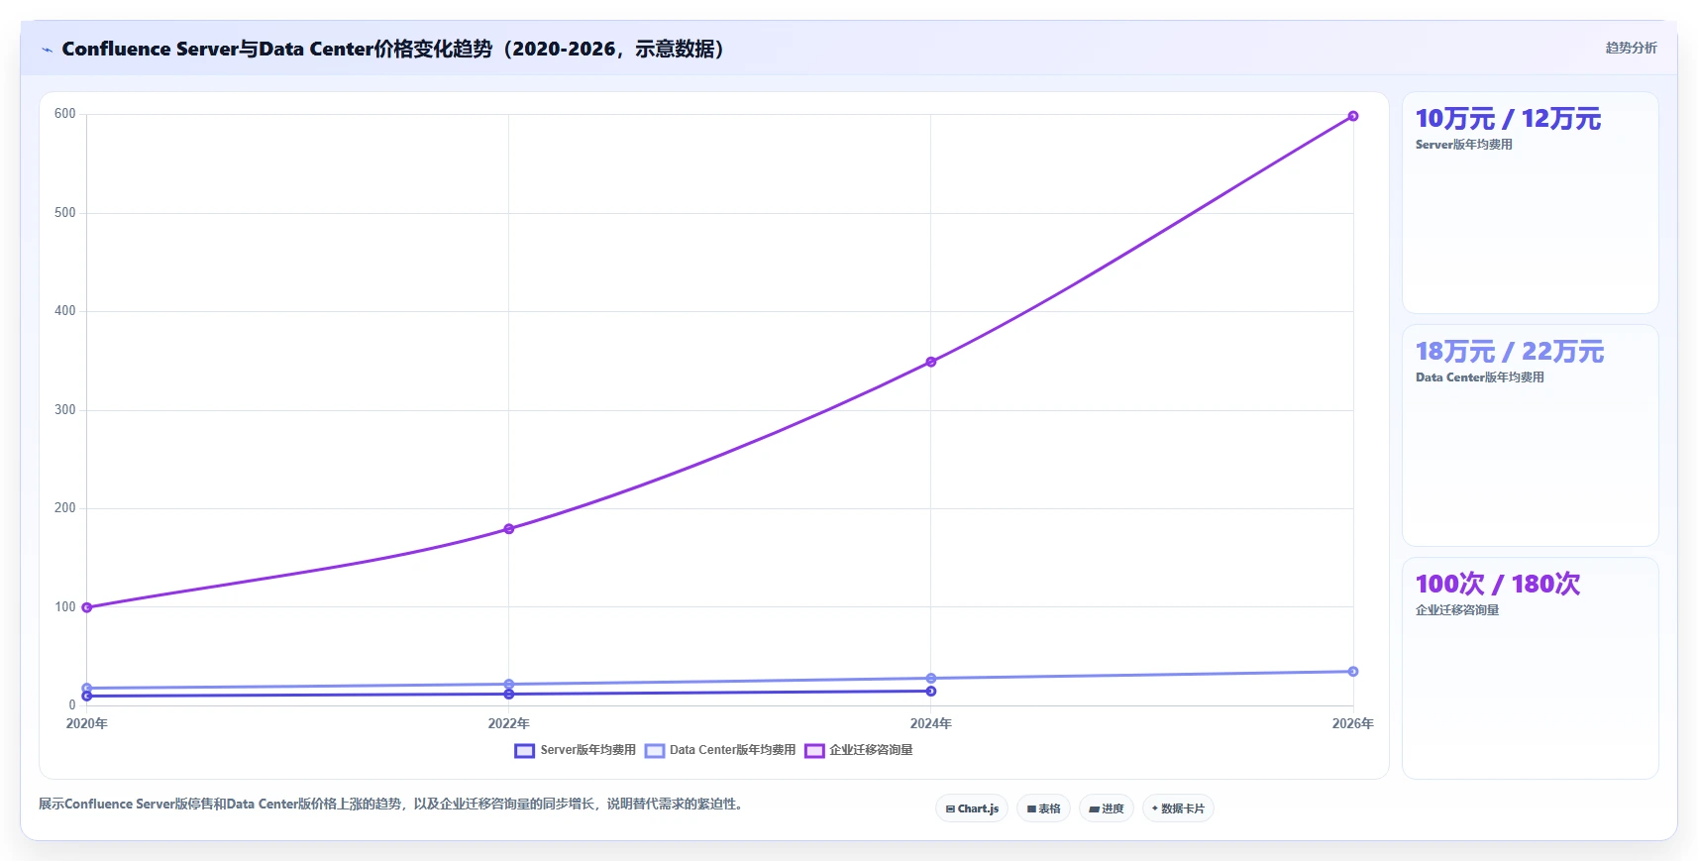Click the Data Center版年均费用 card label
The width and height of the screenshot is (1698, 861).
tap(1479, 377)
